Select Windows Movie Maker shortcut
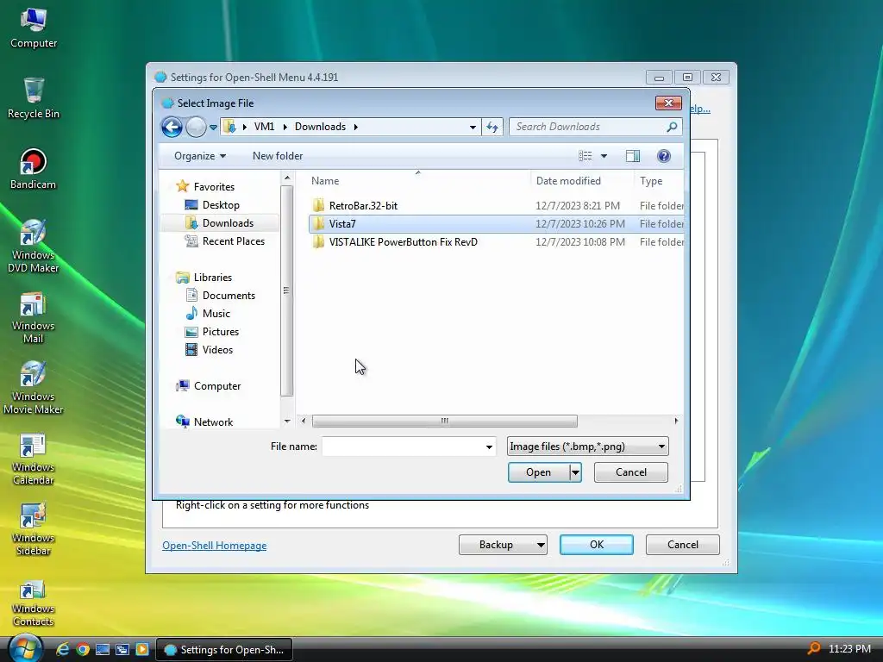Screen dimensions: 883x662 (x=34, y=388)
